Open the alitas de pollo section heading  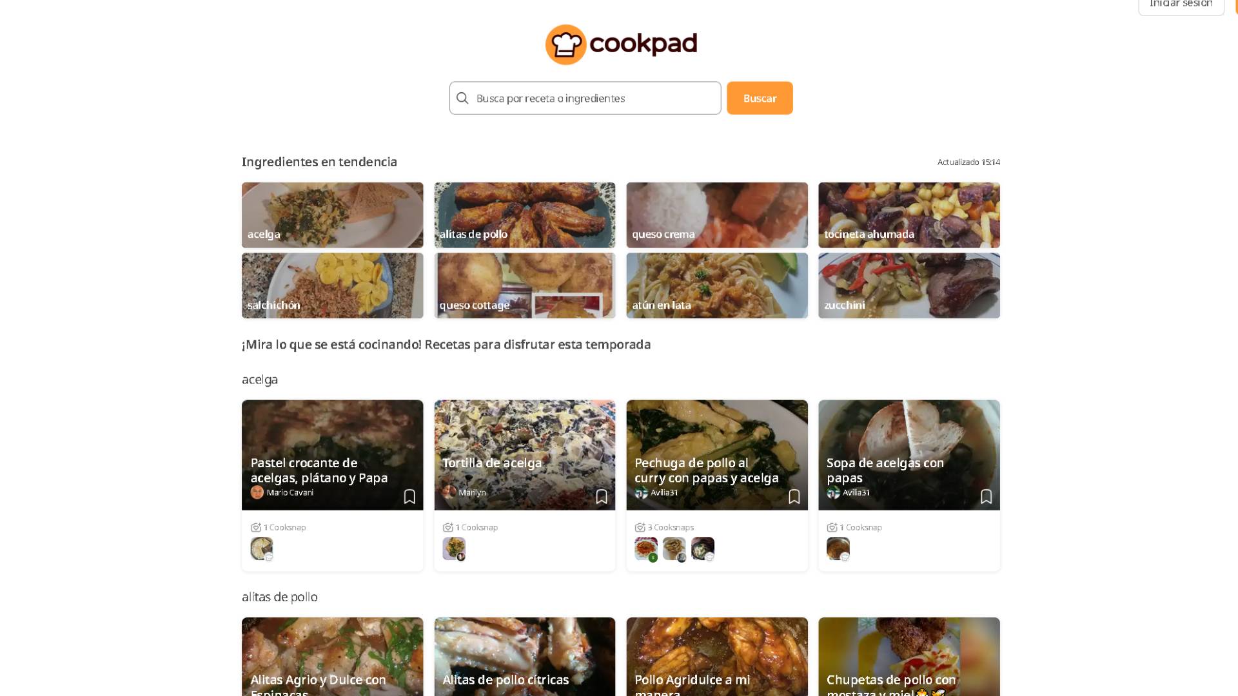tap(280, 597)
